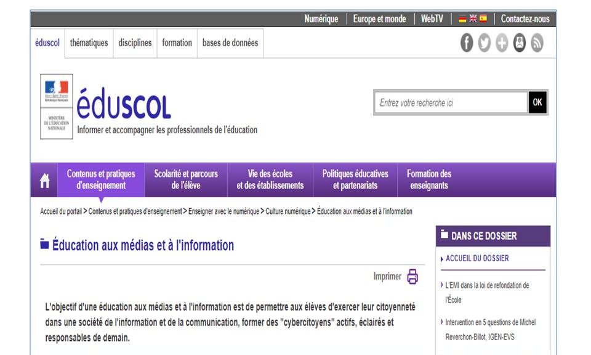Image resolution: width=591 pixels, height=355 pixels.
Task: Click the tagline Informer et accompagner les professionnels
Action: point(167,130)
